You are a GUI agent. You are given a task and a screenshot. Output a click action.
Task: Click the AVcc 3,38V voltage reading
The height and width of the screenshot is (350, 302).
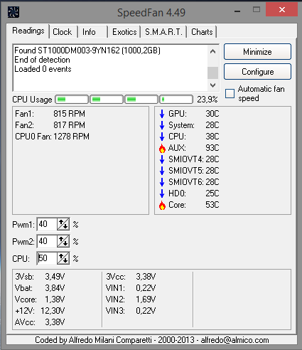tap(40, 322)
